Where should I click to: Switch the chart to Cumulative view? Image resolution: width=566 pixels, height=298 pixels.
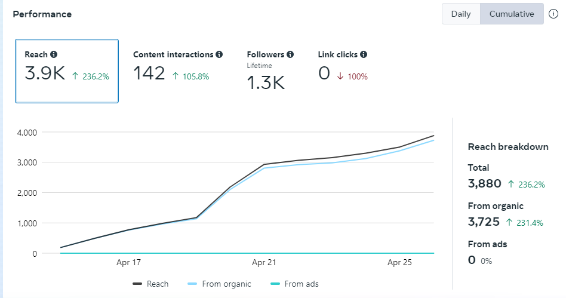click(x=512, y=14)
